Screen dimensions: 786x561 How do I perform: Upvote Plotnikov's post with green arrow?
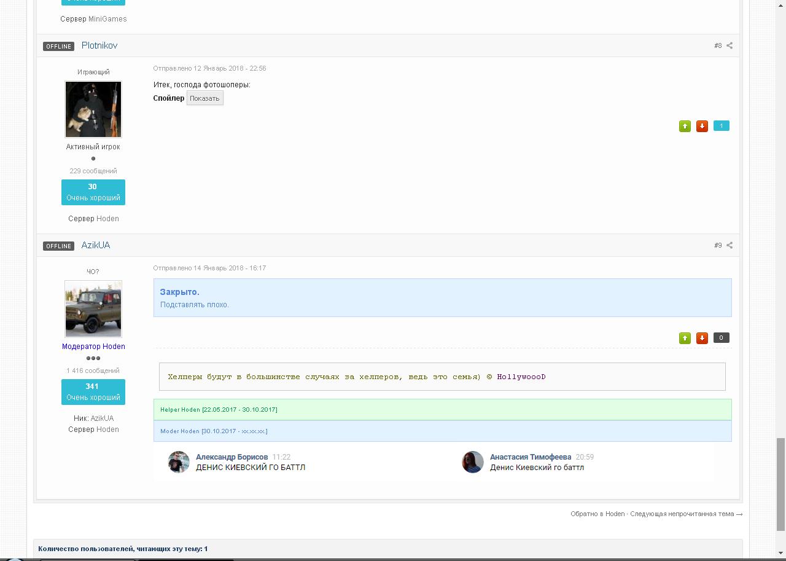pyautogui.click(x=685, y=126)
